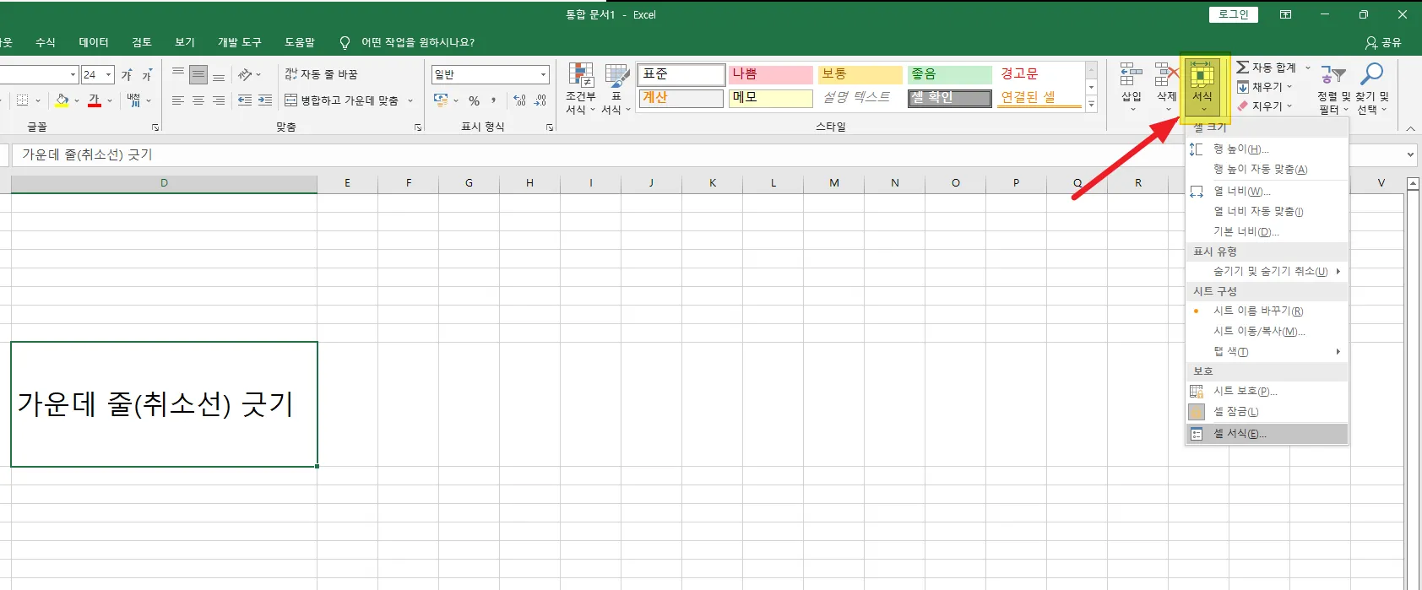Select the 경고문 cell style
Image resolution: width=1422 pixels, height=590 pixels.
click(1039, 74)
